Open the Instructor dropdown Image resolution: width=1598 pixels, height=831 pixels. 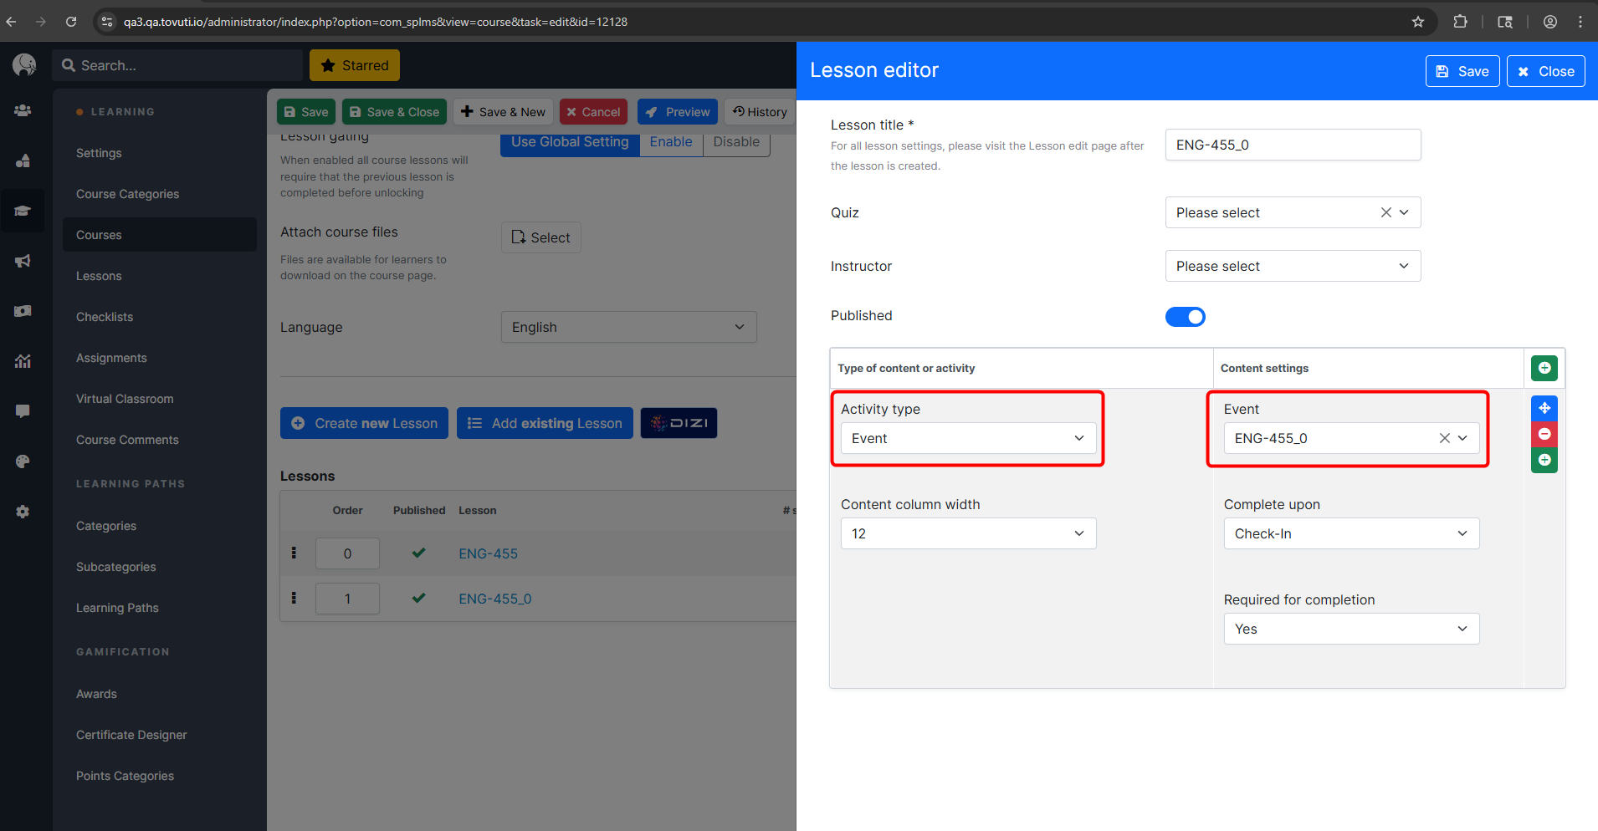click(x=1293, y=266)
